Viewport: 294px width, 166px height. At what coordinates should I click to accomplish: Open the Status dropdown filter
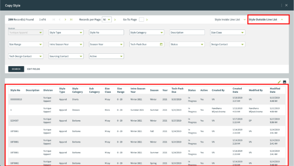187,44
